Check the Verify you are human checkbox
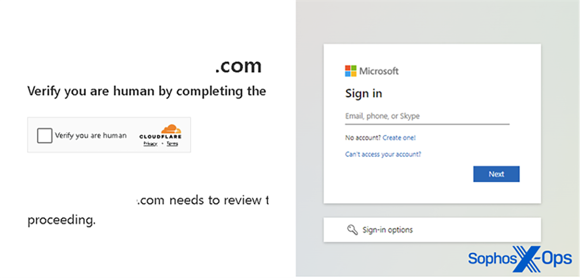580x278 pixels. pos(45,135)
